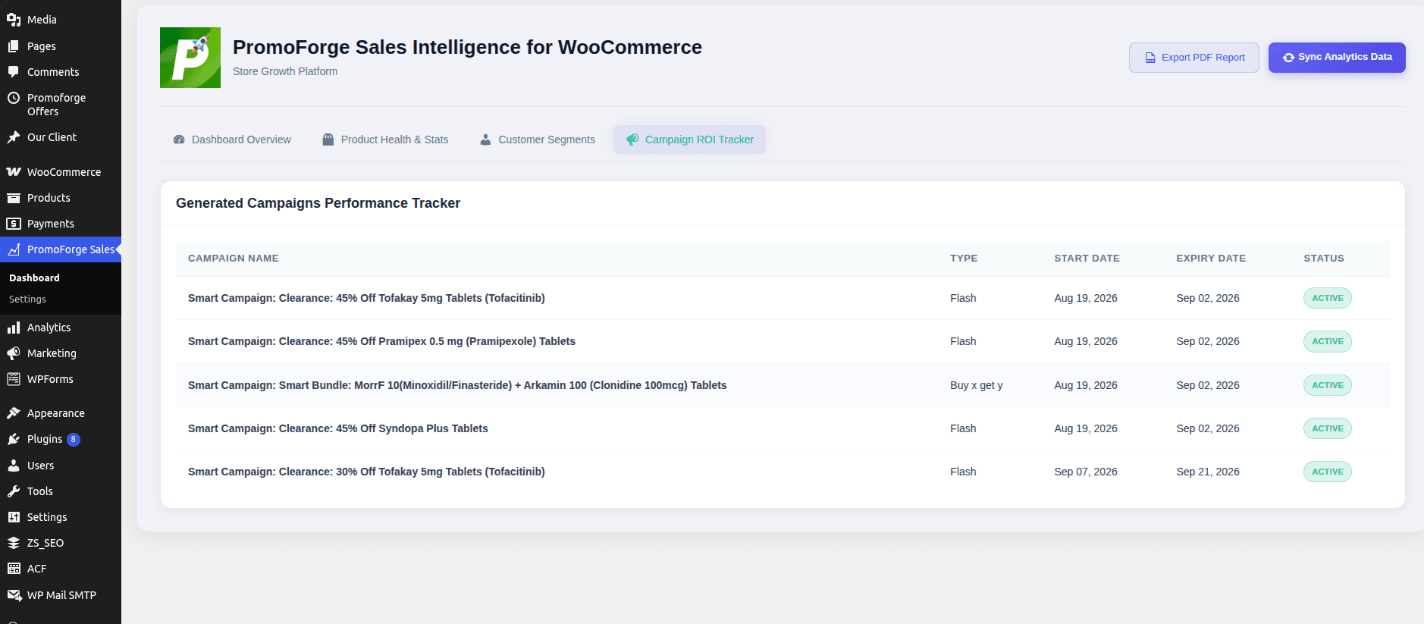Image resolution: width=1424 pixels, height=624 pixels.
Task: Click the Products archive icon
Action: [x=14, y=198]
